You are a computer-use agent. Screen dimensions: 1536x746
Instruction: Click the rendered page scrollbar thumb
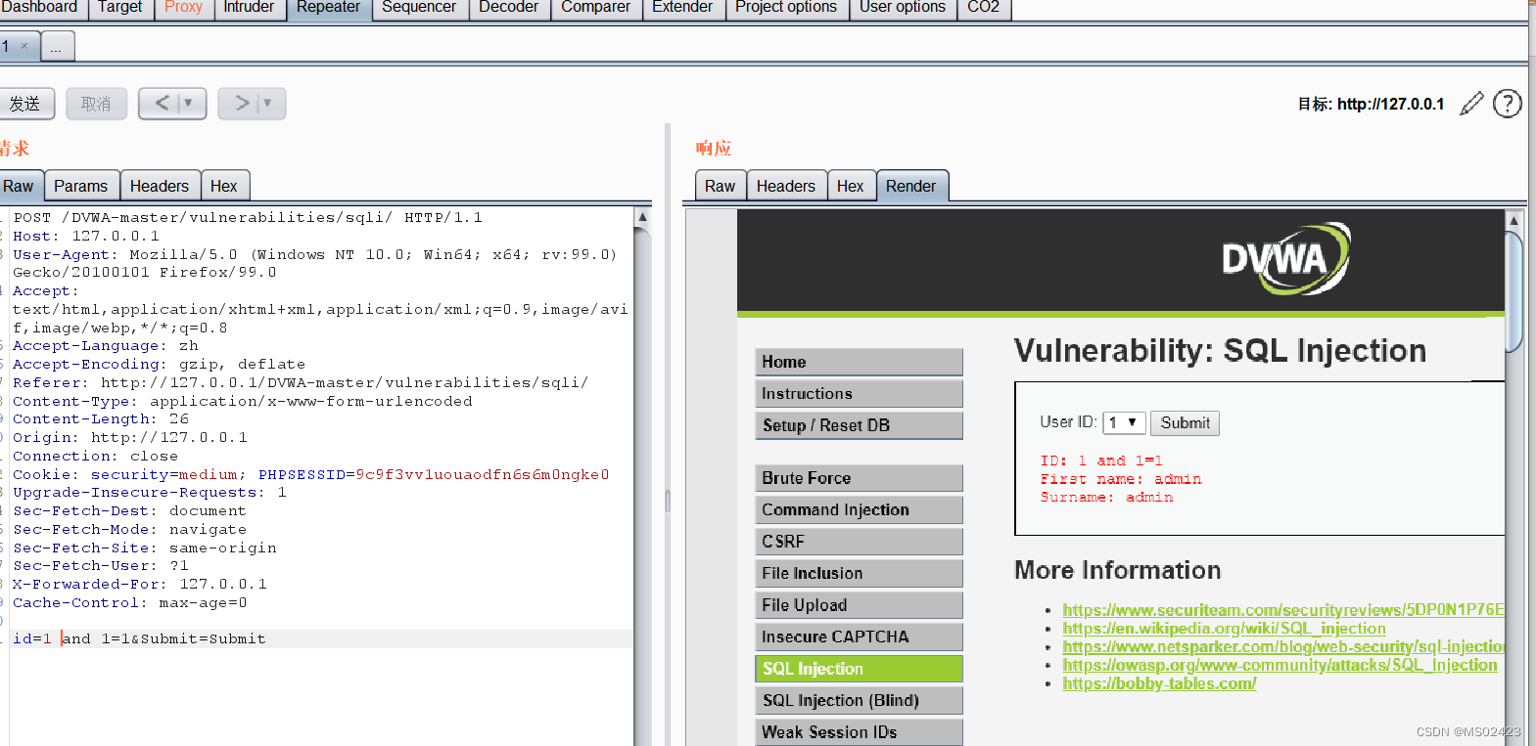(1514, 291)
